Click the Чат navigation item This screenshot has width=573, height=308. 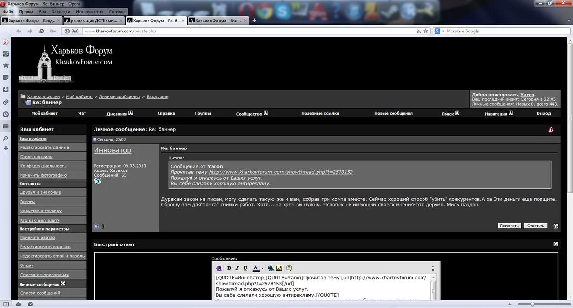pos(82,113)
